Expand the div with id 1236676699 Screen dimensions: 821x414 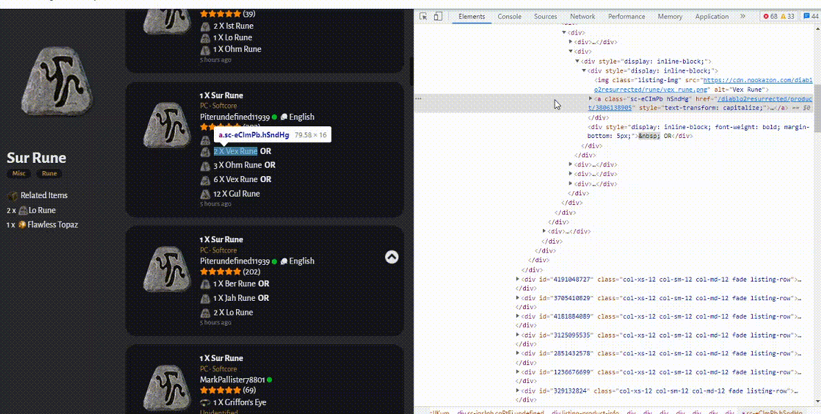pyautogui.click(x=518, y=372)
